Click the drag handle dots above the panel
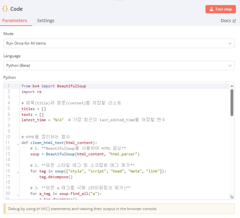Image resolution: width=240 pixels, height=218 pixels. [120, 1]
